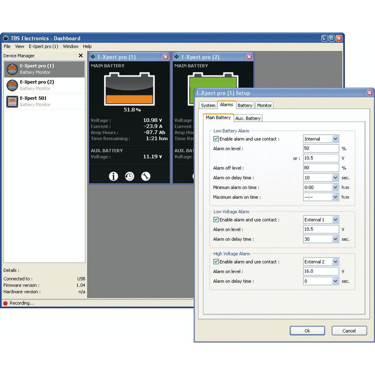The width and height of the screenshot is (375, 375).
Task: Toggle Low Battery Alarm enable checkbox
Action: (216, 139)
